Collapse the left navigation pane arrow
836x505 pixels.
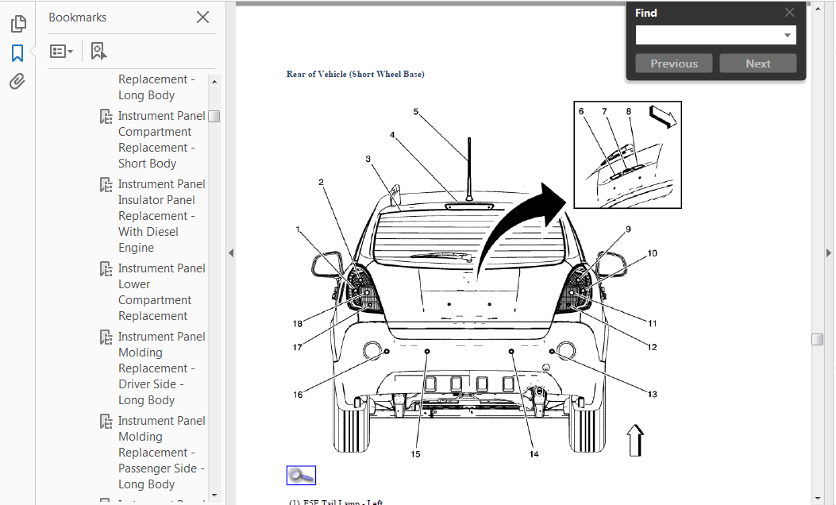coord(231,252)
